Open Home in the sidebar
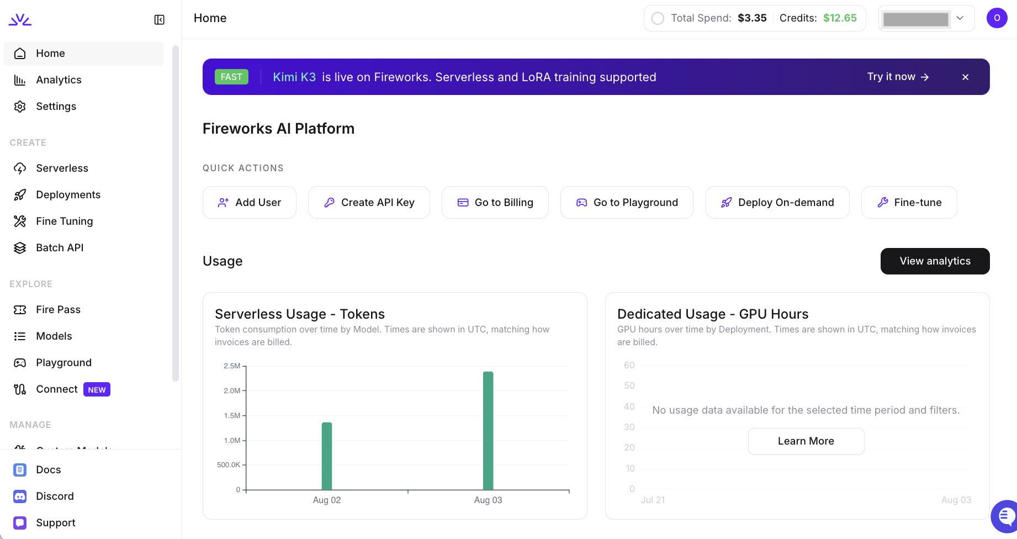This screenshot has height=539, width=1017. tap(83, 54)
